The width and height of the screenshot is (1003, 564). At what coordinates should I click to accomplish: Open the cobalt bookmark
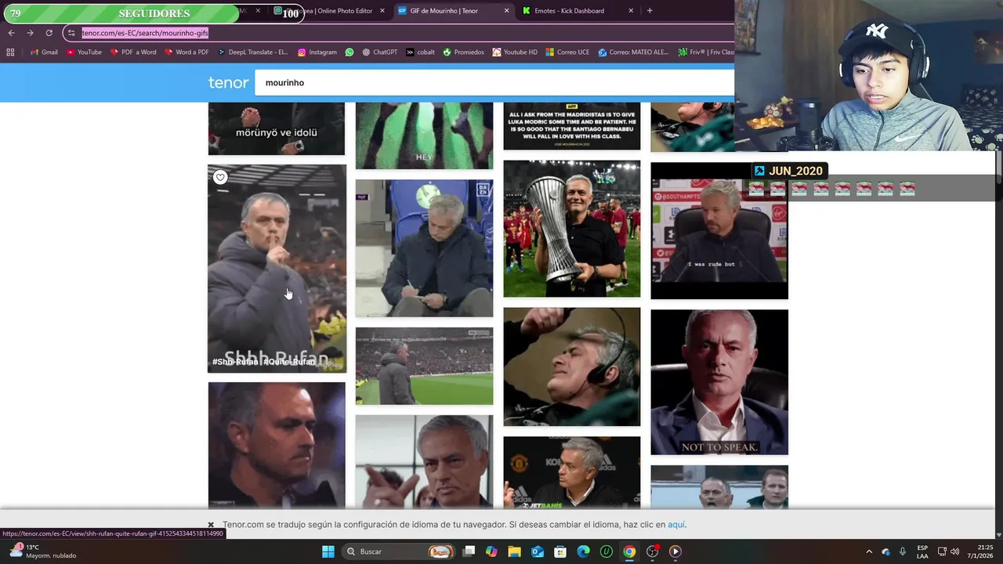(x=420, y=52)
